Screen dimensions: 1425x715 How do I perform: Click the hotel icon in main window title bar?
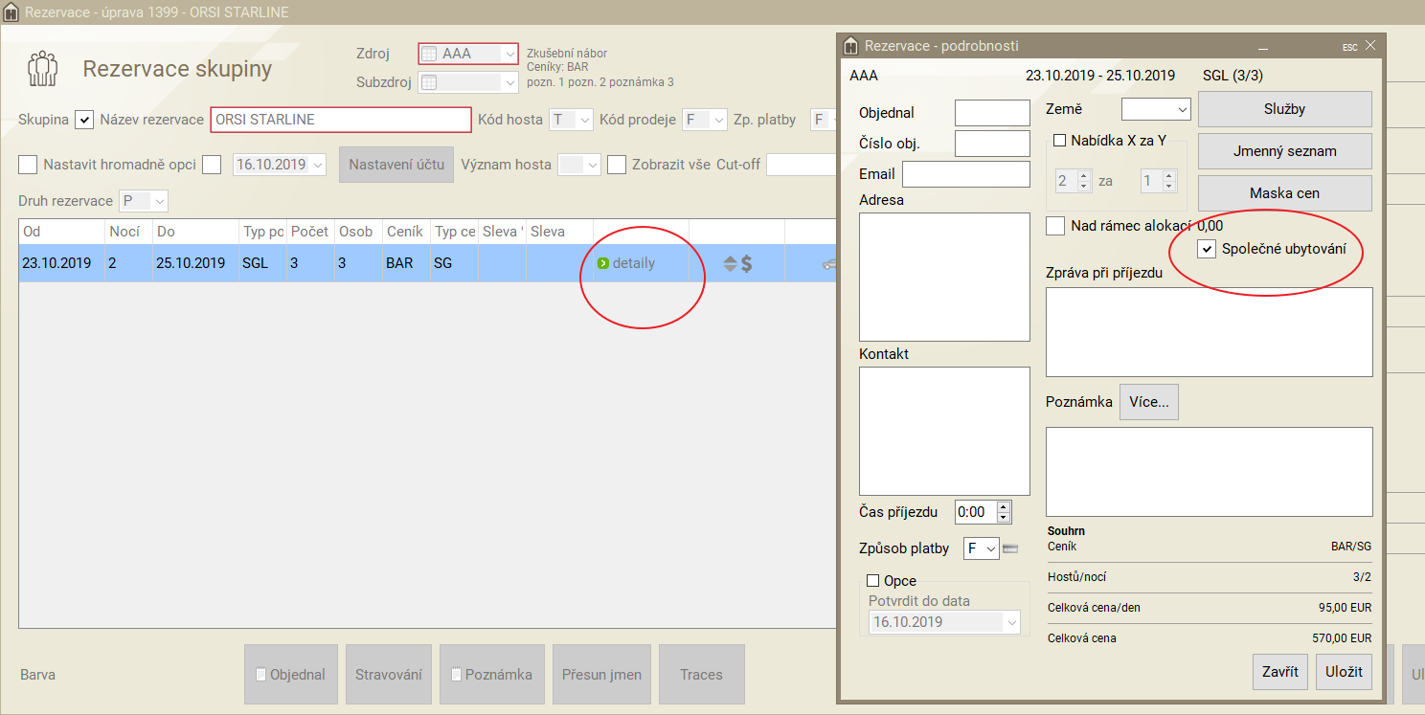[11, 12]
